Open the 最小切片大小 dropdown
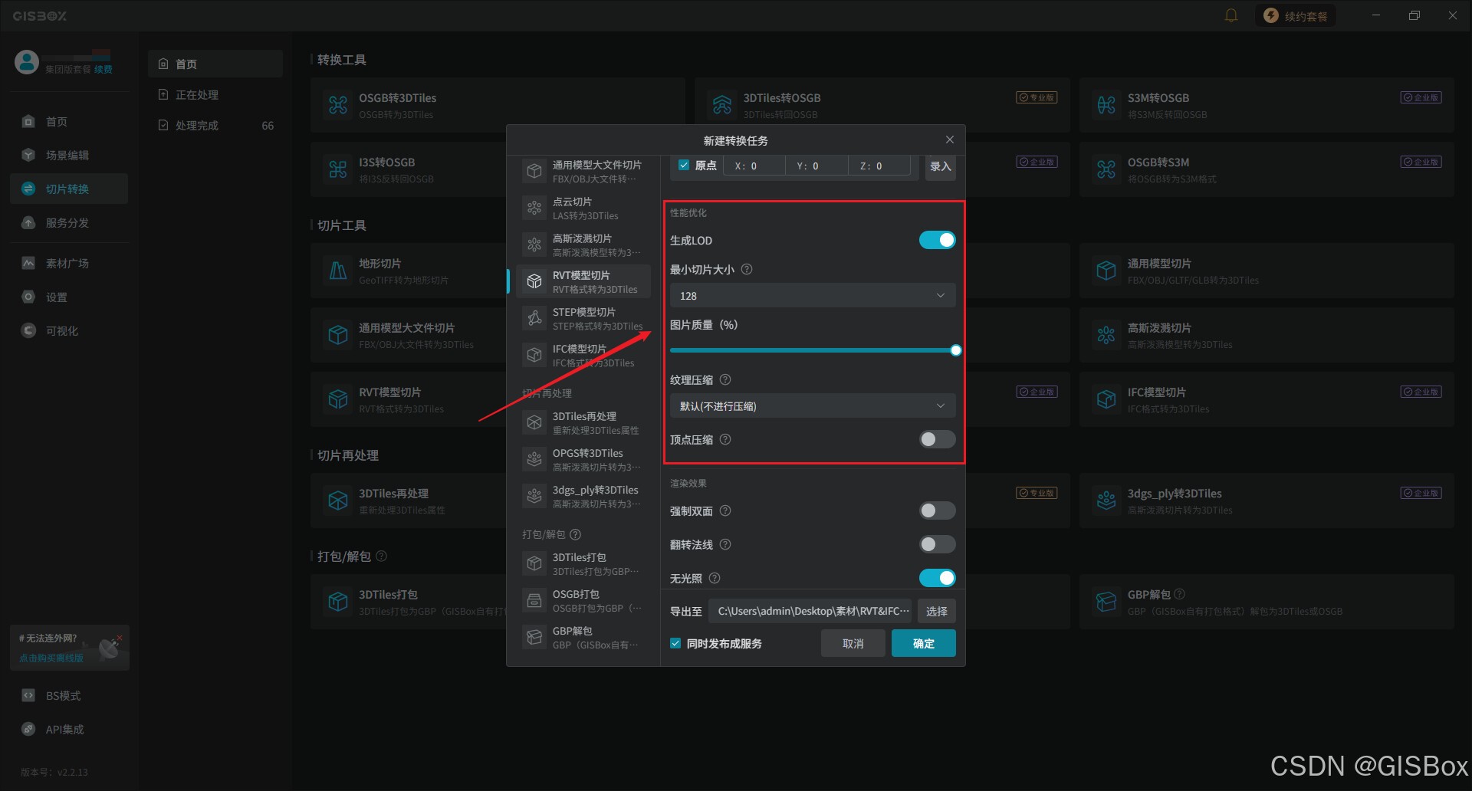 coord(813,295)
